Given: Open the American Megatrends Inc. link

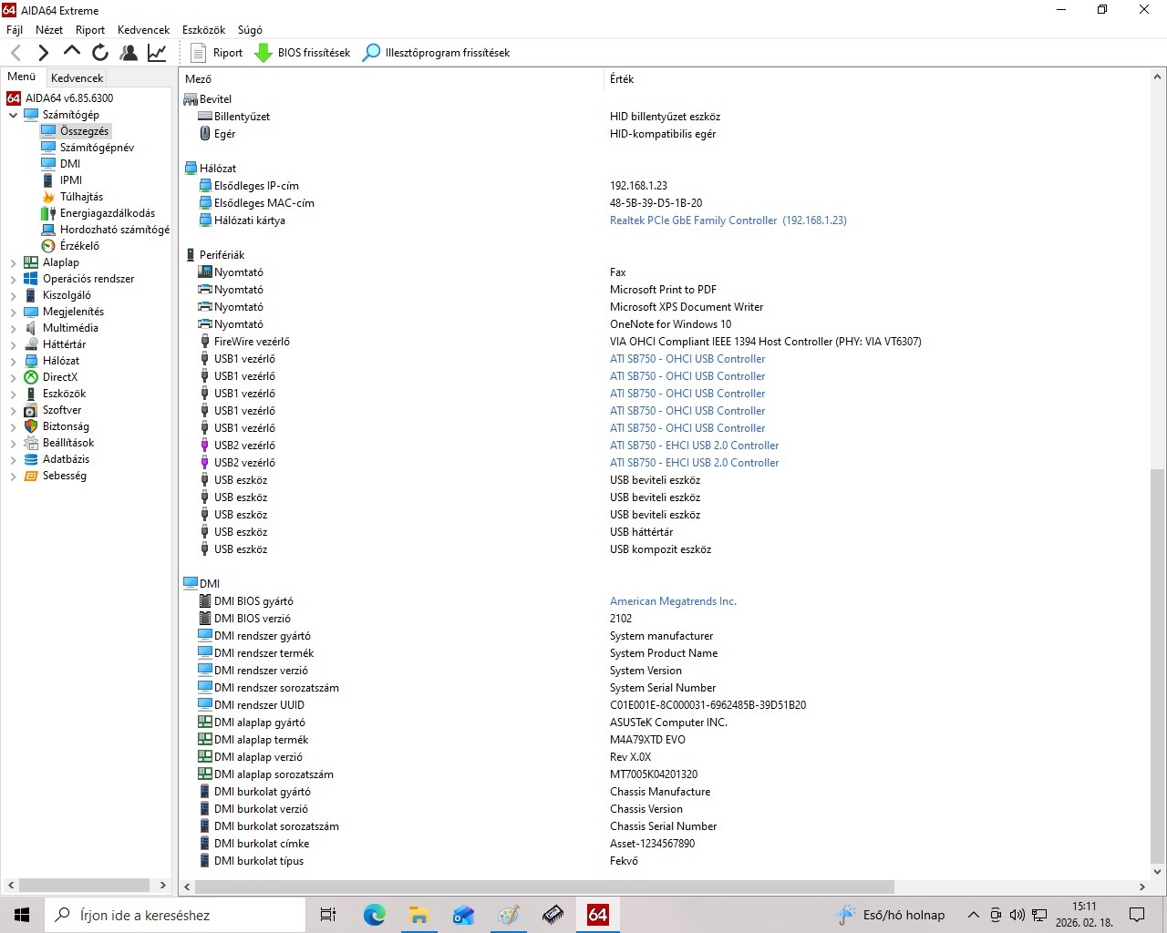Looking at the screenshot, I should 673,601.
